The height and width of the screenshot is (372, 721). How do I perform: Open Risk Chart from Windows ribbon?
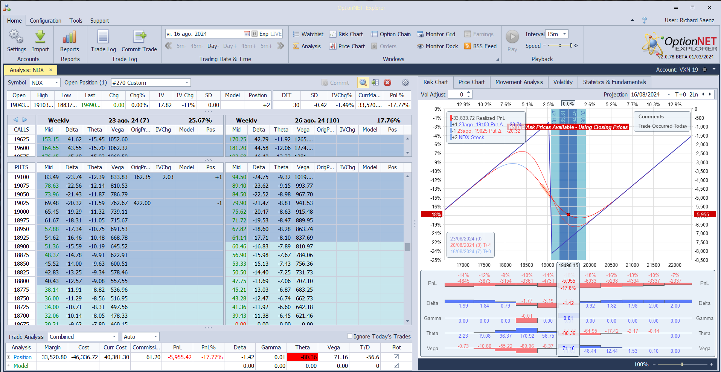pos(346,34)
